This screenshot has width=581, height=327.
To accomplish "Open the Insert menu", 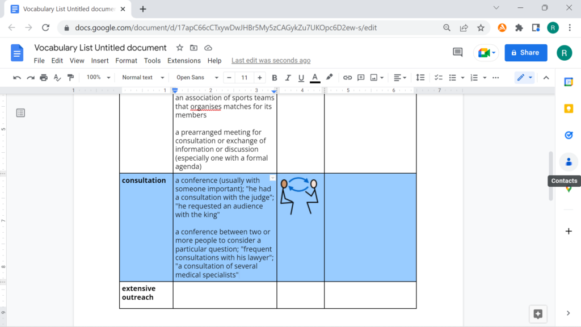I will pos(100,61).
